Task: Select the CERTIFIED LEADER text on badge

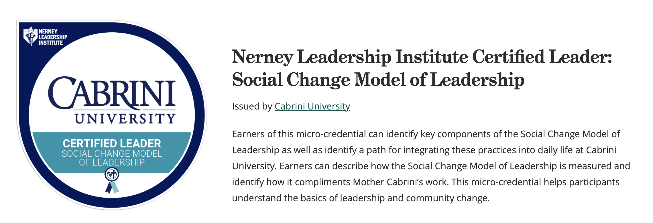Action: (112, 143)
